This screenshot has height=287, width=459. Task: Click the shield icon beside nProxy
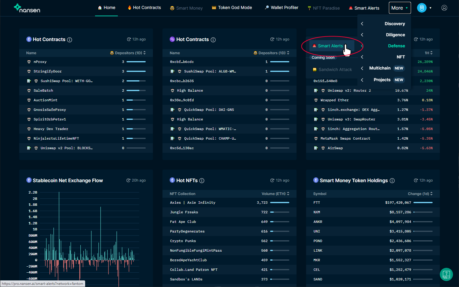click(29, 62)
